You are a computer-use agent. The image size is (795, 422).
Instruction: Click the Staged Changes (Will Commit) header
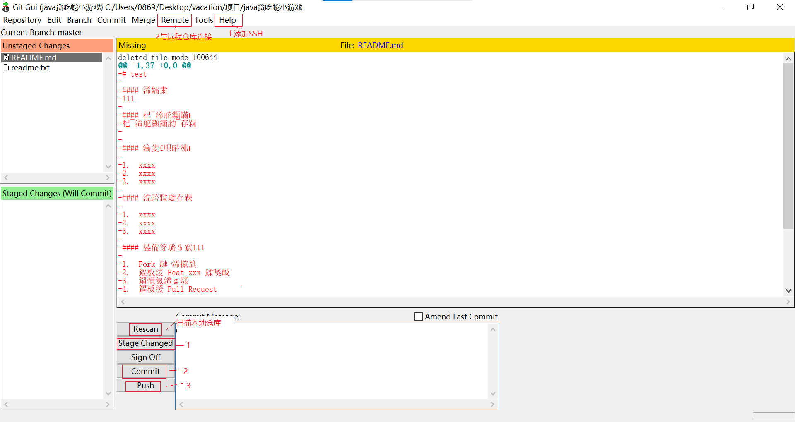click(x=57, y=194)
